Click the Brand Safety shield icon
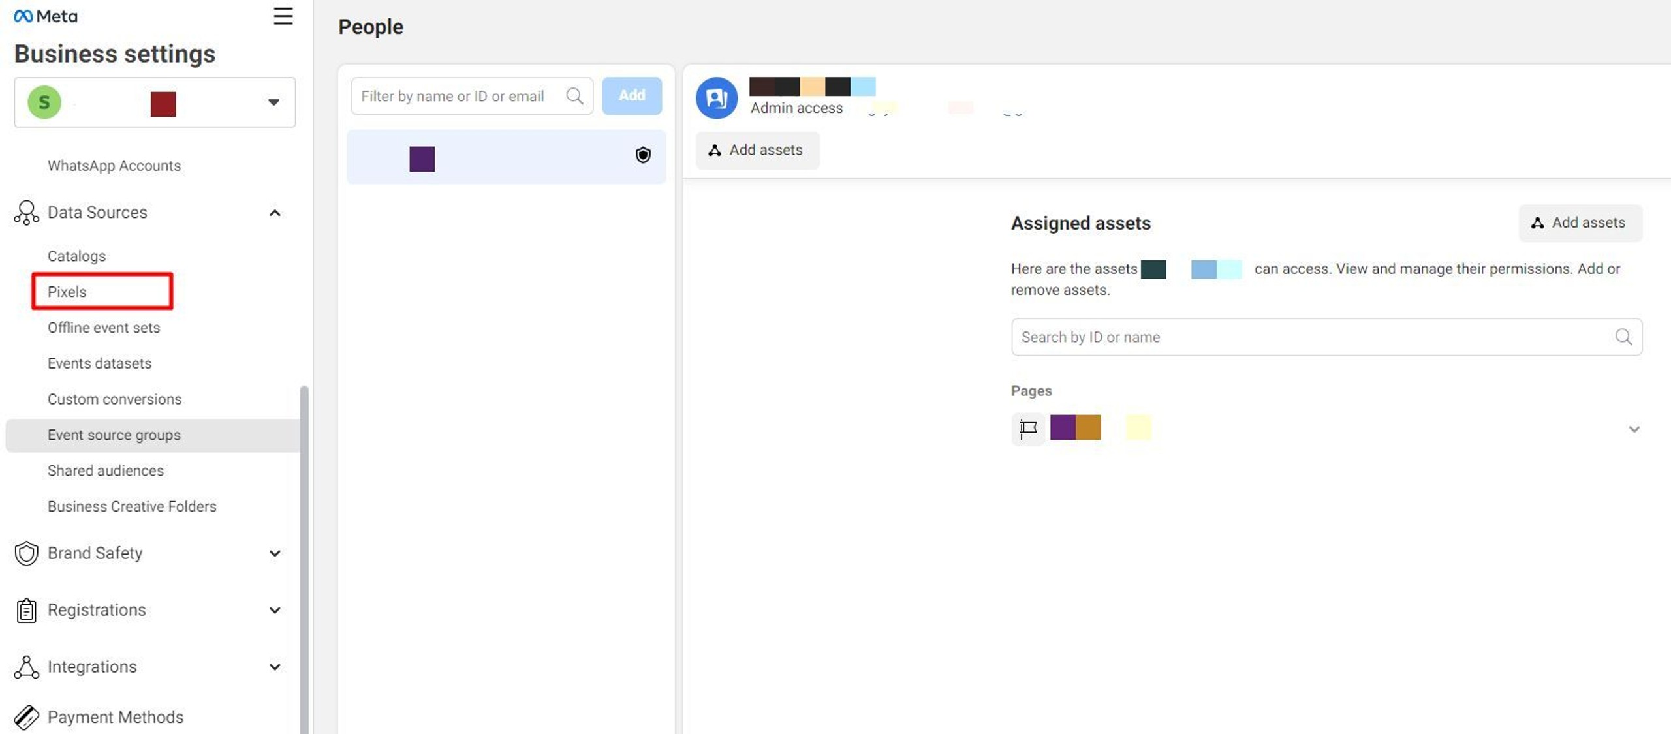Image resolution: width=1671 pixels, height=734 pixels. point(26,553)
